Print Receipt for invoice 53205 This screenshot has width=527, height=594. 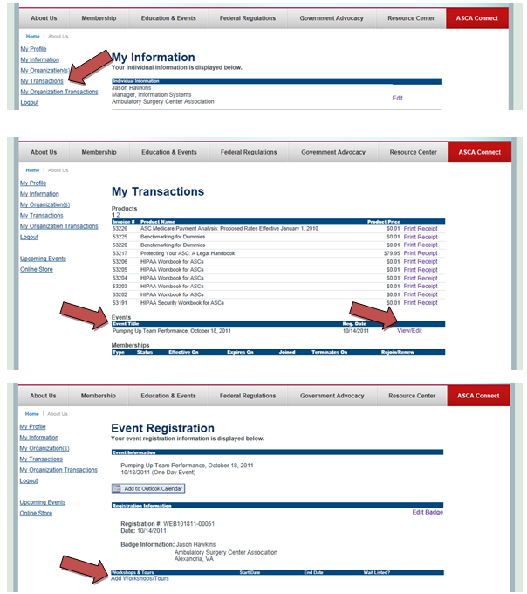click(x=421, y=270)
